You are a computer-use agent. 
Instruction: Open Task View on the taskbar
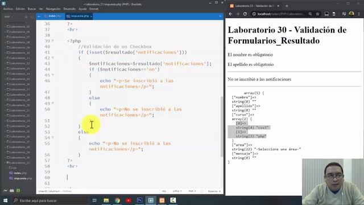(x=94, y=200)
